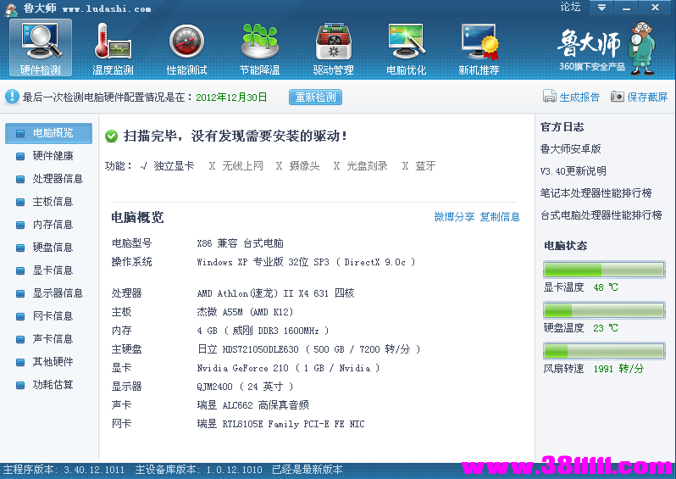Click the Ludashi app icon in title bar
This screenshot has height=479, width=676.
pos(11,8)
